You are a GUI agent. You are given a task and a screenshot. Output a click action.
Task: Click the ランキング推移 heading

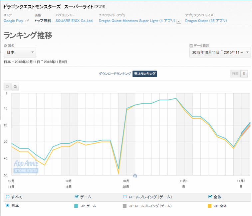[28, 35]
